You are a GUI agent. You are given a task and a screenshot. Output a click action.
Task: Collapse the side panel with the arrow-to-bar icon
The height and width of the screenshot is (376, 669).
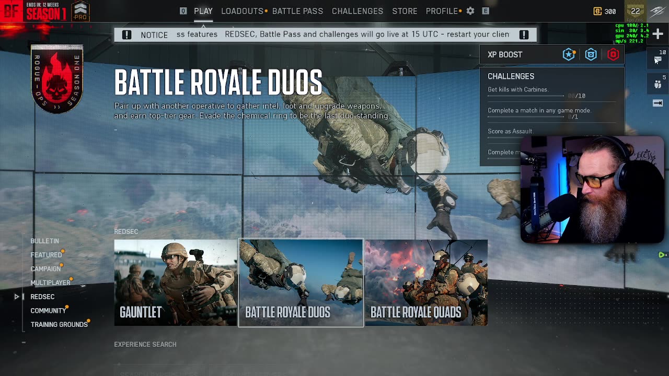pos(658,103)
